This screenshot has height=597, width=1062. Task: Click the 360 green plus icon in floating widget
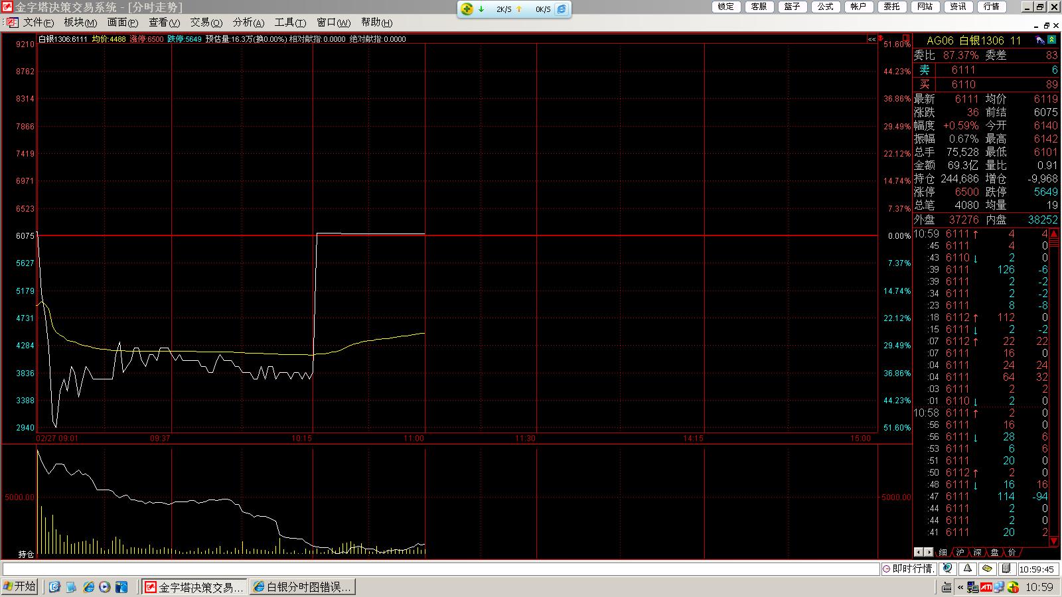pyautogui.click(x=467, y=9)
